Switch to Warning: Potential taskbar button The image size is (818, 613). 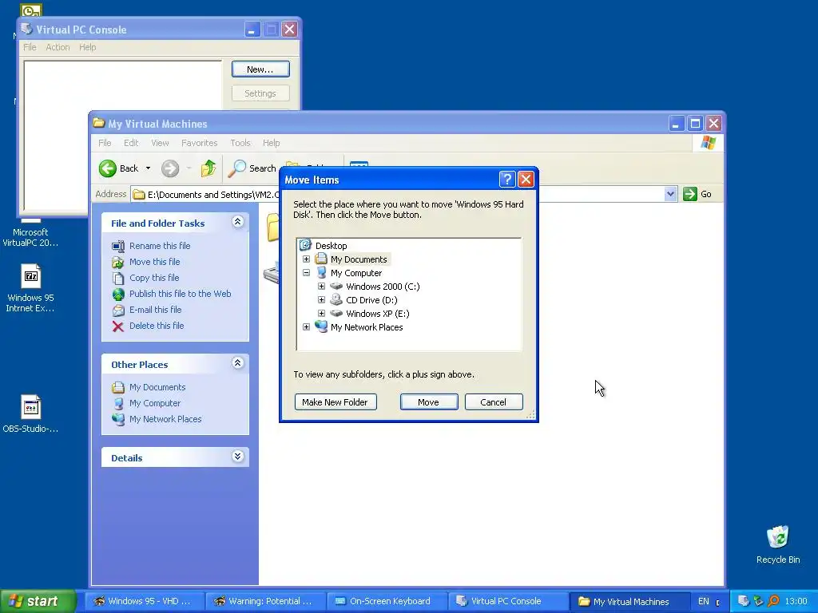click(265, 601)
